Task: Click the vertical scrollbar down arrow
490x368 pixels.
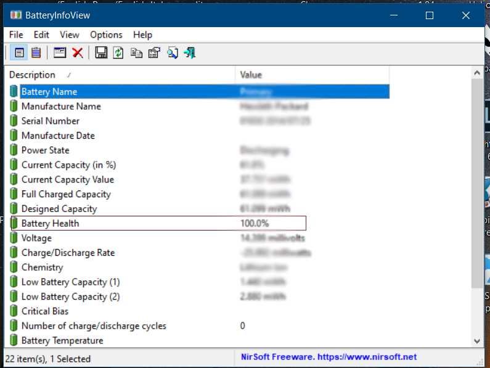Action: (477, 341)
